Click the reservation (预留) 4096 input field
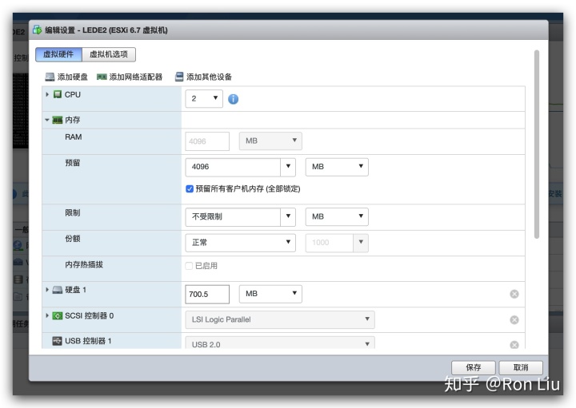This screenshot has height=408, width=576. [233, 167]
